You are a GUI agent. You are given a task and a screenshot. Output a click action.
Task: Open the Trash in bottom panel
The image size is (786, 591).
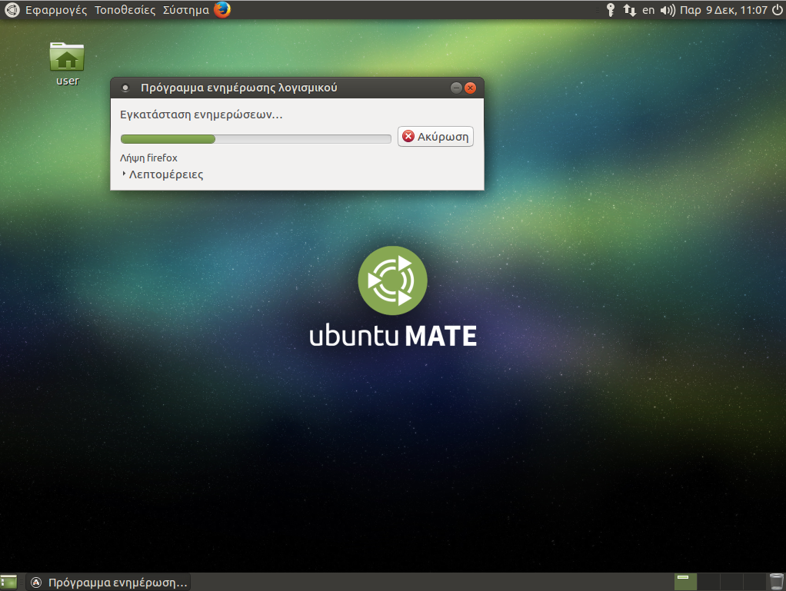pyautogui.click(x=776, y=582)
